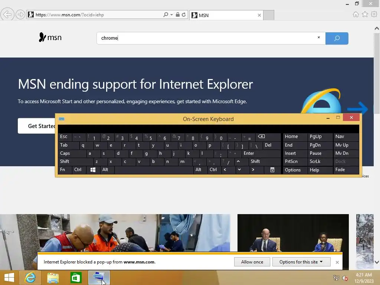Click the Mv Up key
The height and width of the screenshot is (285, 380).
pos(346,145)
